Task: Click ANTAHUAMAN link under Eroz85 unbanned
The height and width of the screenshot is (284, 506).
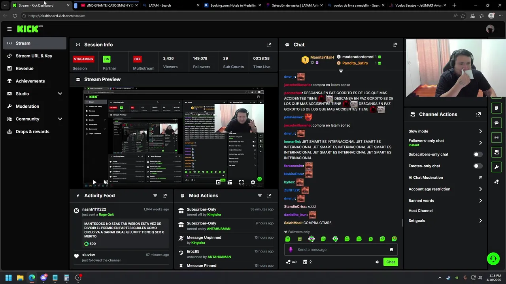Action: (219, 257)
